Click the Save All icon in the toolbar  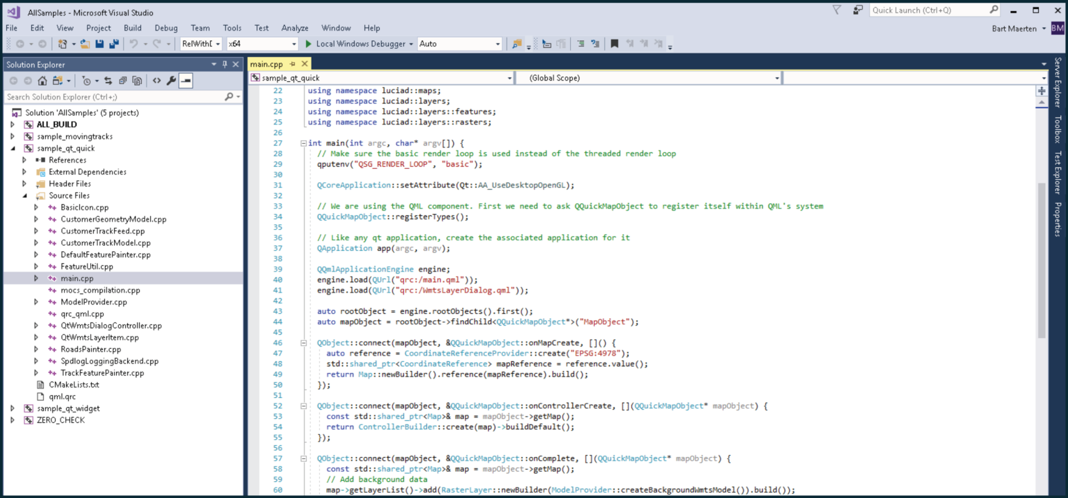pos(114,43)
